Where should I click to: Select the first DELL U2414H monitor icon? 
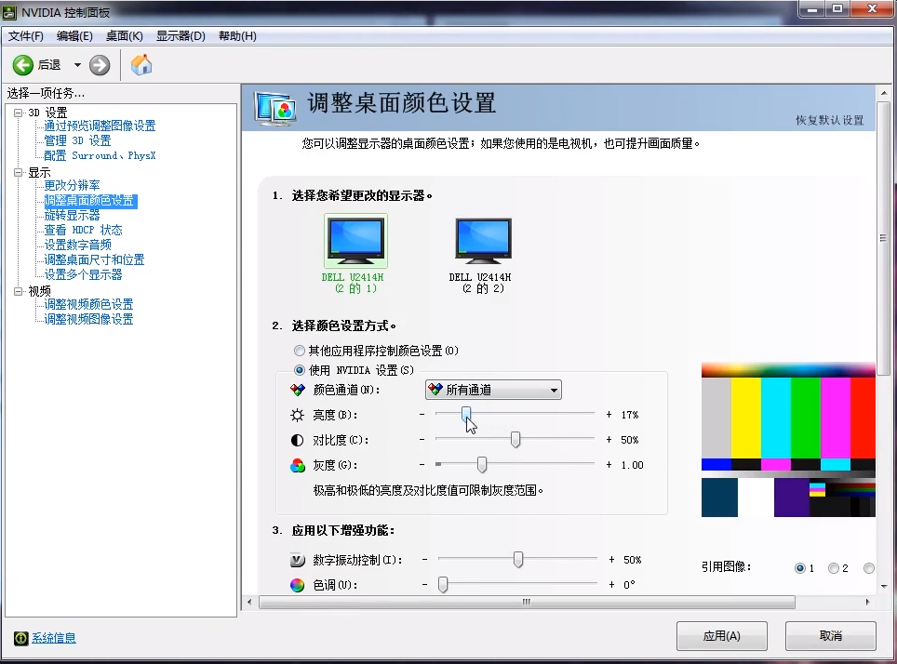(x=355, y=241)
